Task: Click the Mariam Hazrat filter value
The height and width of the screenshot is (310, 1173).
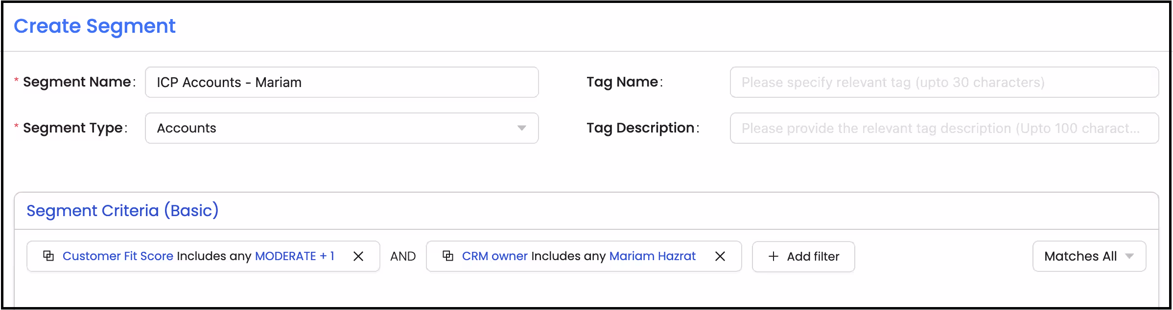Action: tap(653, 256)
